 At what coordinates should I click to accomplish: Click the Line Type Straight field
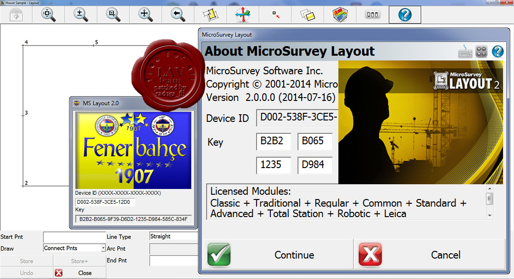tap(174, 236)
